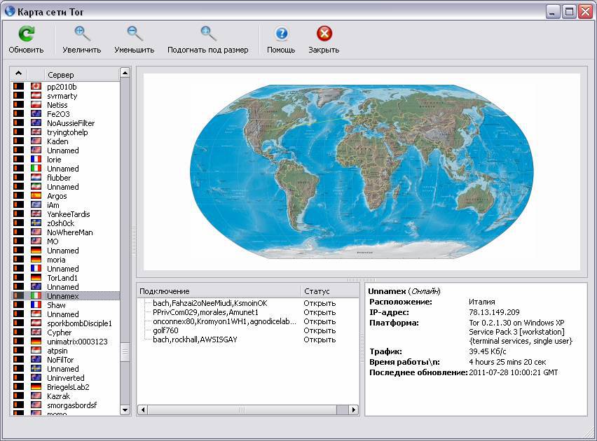The image size is (597, 441).
Task: Select the Unnamex server entry
Action: [63, 296]
